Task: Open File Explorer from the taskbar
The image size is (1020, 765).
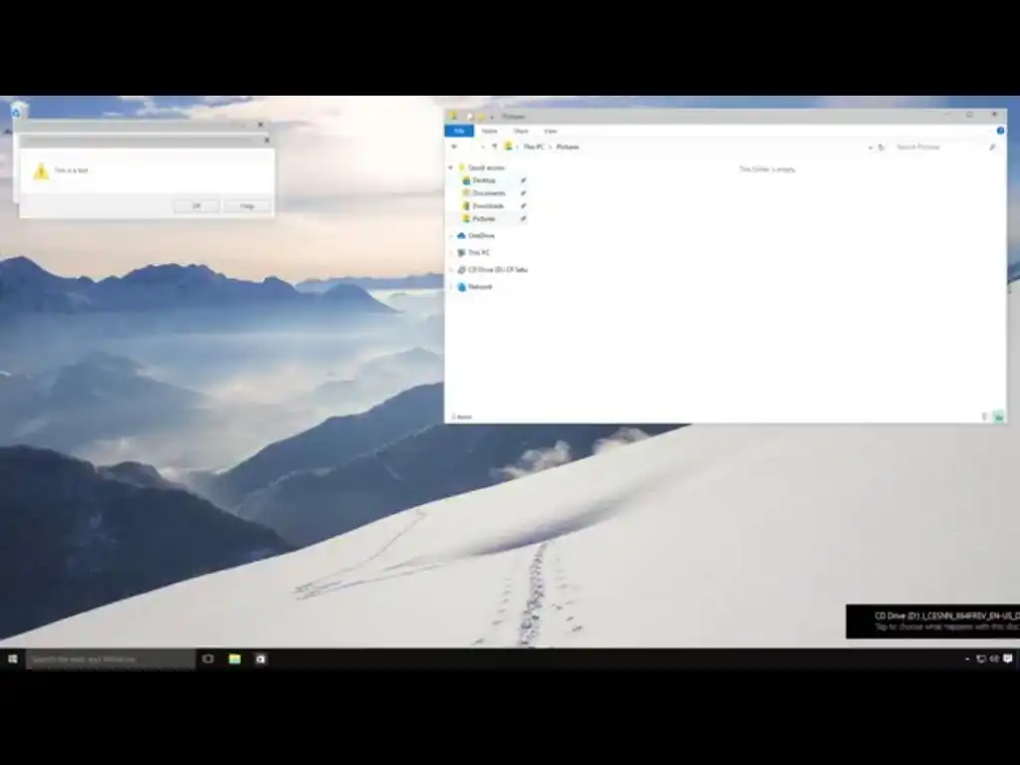Action: tap(235, 659)
